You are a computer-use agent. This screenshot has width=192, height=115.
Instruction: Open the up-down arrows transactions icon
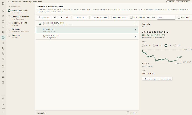click(x=3, y=16)
